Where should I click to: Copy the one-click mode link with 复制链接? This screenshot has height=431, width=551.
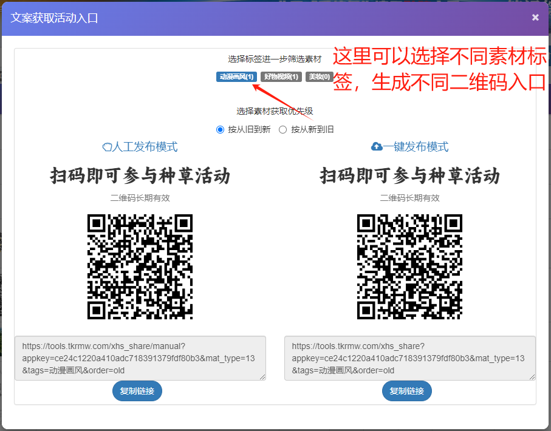(407, 391)
